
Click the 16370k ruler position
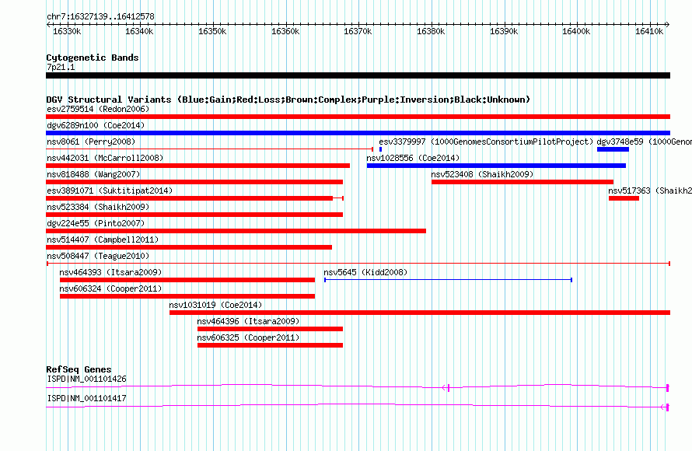point(358,31)
